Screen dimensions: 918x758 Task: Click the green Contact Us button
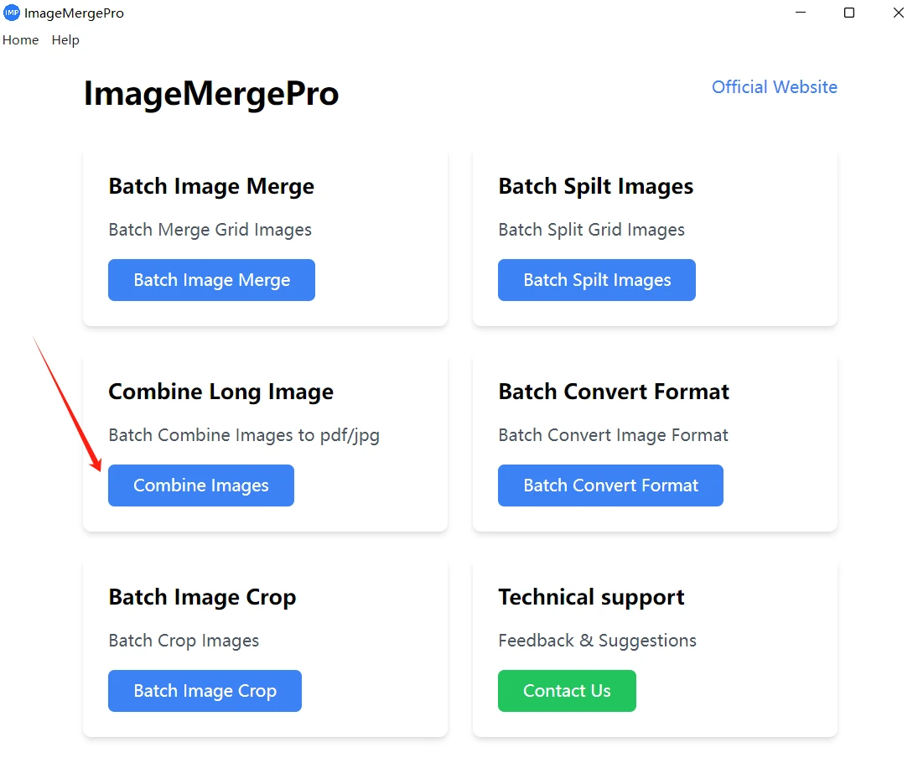[567, 691]
